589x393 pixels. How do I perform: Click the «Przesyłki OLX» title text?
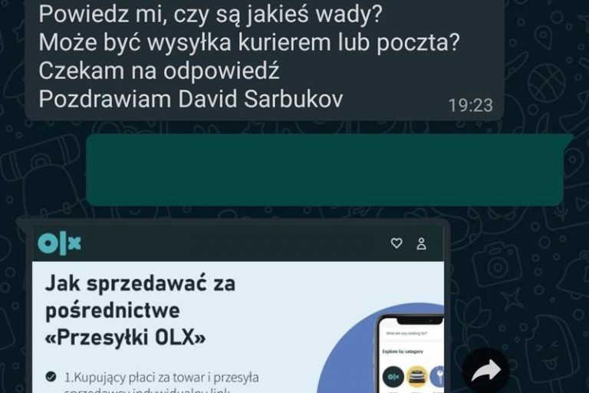[125, 337]
